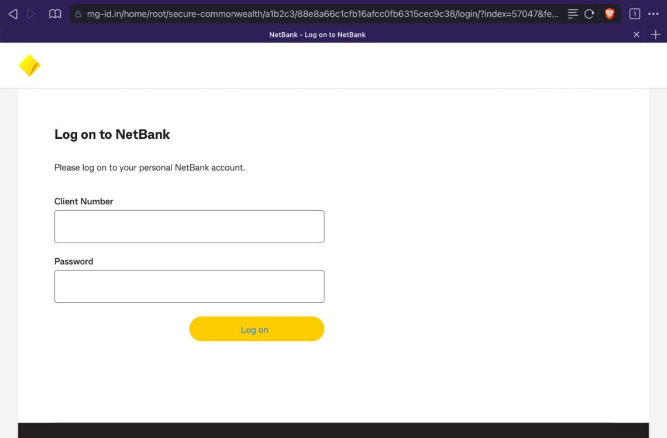Screen dimensions: 667x438
Task: Open a new tab with the plus
Action: pos(655,34)
